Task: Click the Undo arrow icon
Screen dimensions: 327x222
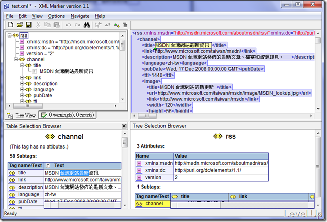Action: pyautogui.click(x=68, y=25)
